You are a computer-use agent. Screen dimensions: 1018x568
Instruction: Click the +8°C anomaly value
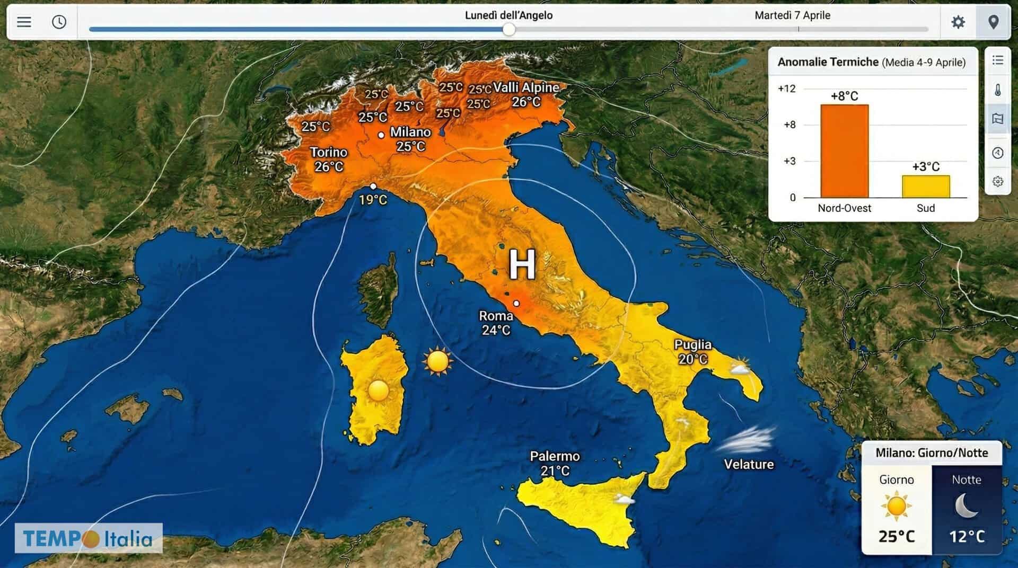[x=844, y=96]
